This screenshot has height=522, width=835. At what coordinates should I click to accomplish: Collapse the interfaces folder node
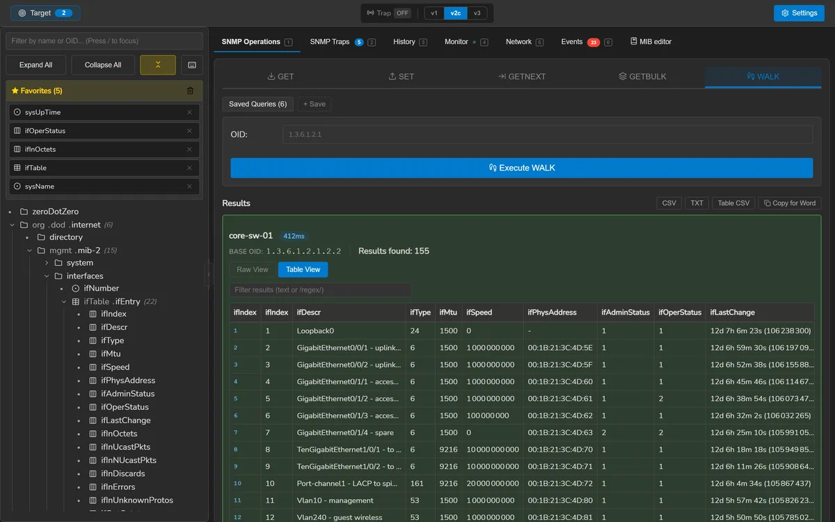47,276
